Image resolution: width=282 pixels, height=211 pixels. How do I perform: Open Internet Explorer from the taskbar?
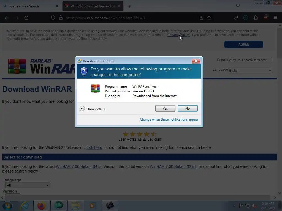(x=25, y=206)
